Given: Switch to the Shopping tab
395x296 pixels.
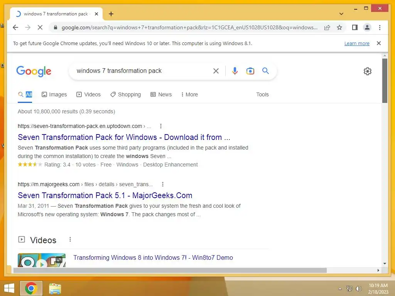Looking at the screenshot, I should click(125, 95).
